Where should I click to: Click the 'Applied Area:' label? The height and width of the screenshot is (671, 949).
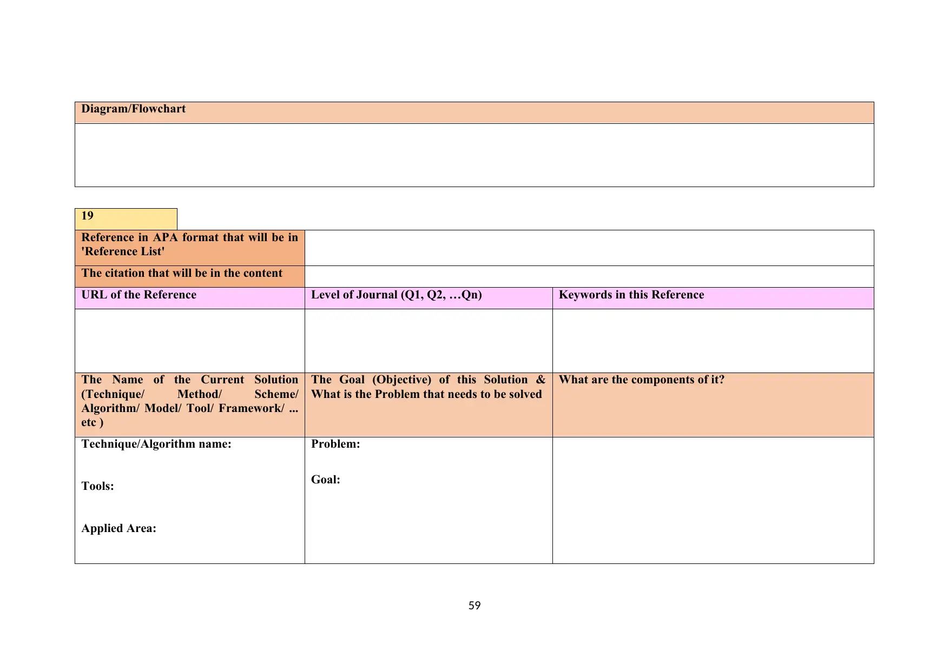(119, 528)
